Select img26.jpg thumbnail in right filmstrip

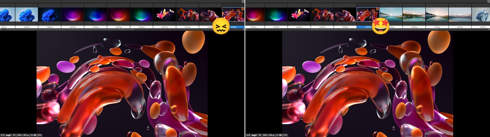pyautogui.click(x=345, y=14)
